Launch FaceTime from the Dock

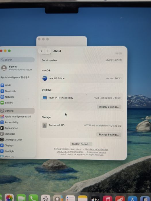click(21, 198)
